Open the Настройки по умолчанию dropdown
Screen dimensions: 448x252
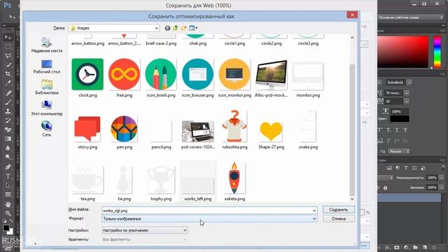pos(145,230)
